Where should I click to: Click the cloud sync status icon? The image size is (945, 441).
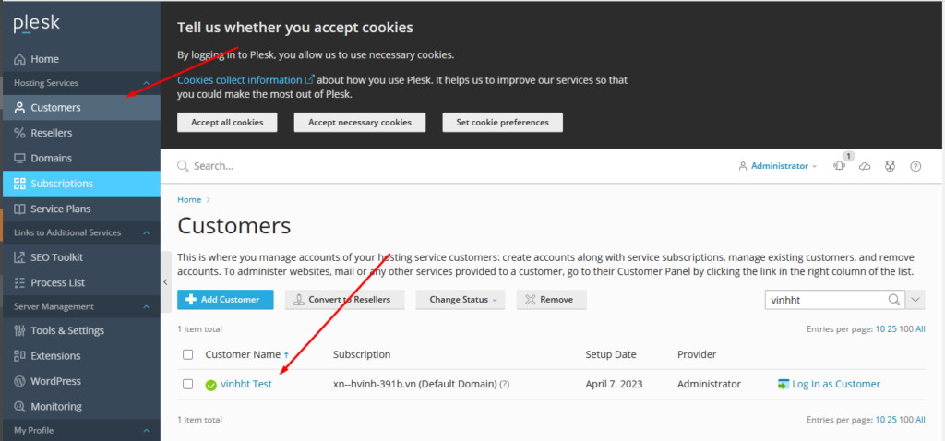tap(865, 166)
